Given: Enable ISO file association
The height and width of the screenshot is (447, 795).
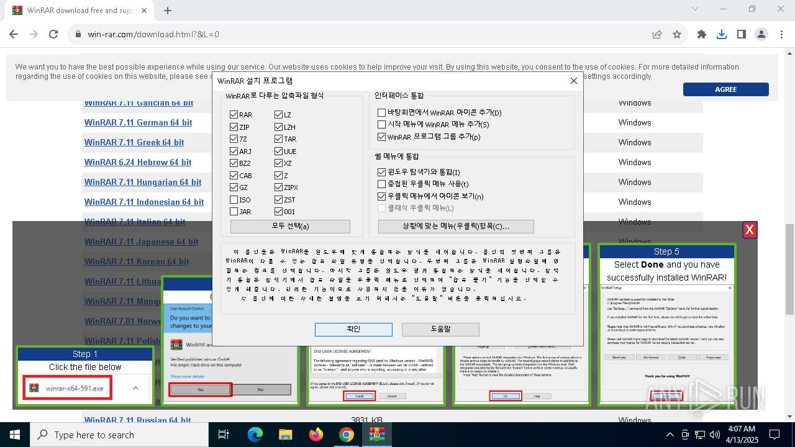Looking at the screenshot, I should pyautogui.click(x=234, y=200).
